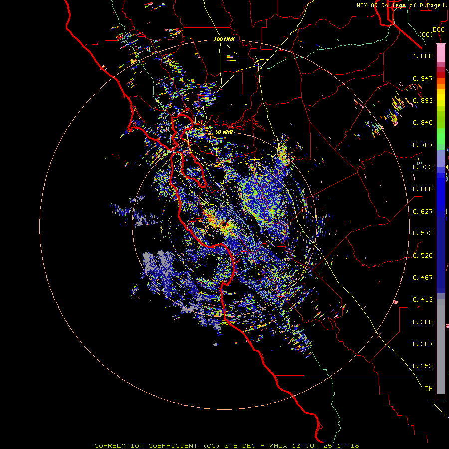Click the black radar site dot at map center
449x449 pixels.
pyautogui.click(x=225, y=224)
